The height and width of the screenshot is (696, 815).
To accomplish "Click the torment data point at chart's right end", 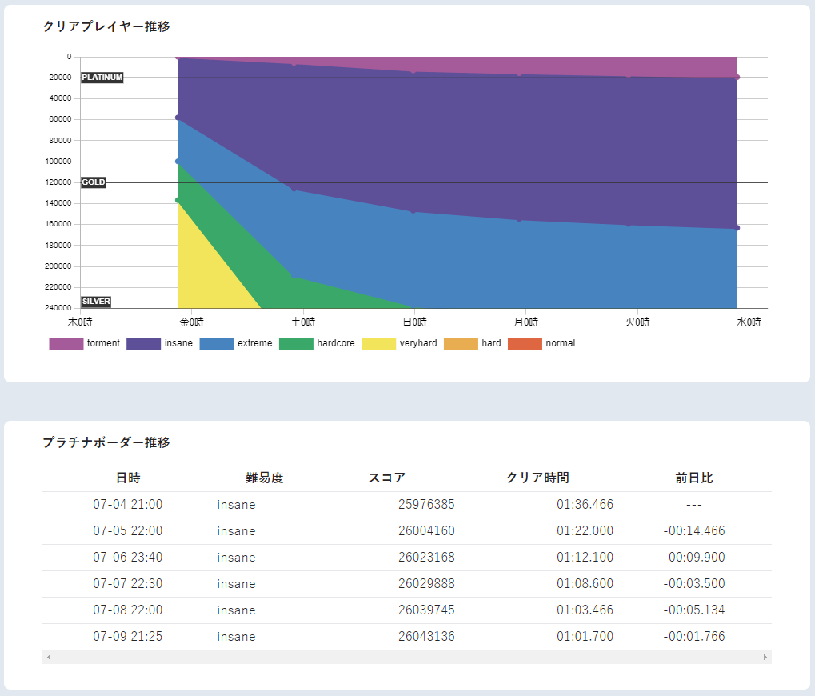I will pyautogui.click(x=737, y=78).
